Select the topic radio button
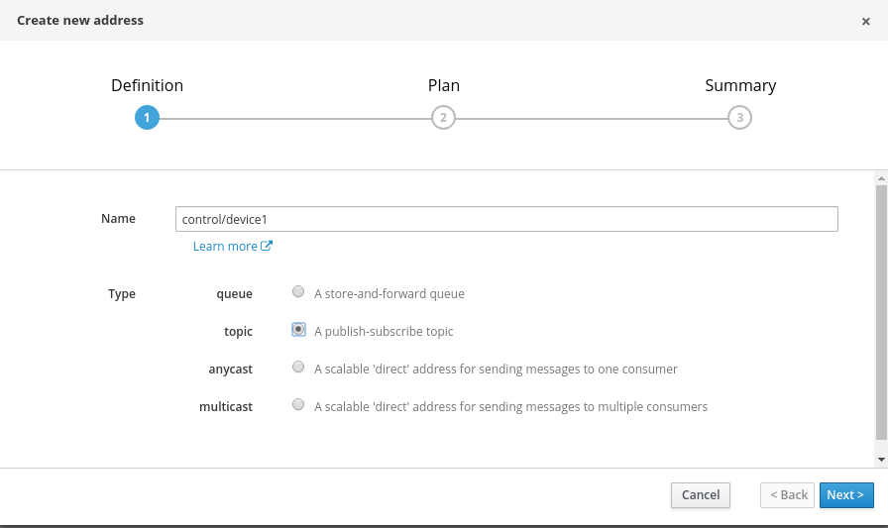 [x=298, y=330]
